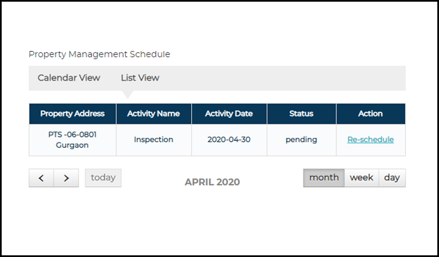439x257 pixels.
Task: Select the month view button
Action: pyautogui.click(x=324, y=178)
